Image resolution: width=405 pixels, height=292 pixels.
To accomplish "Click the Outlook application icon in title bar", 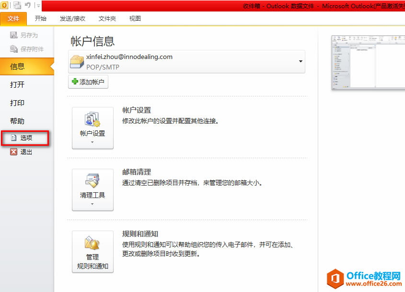I will coord(4,5).
